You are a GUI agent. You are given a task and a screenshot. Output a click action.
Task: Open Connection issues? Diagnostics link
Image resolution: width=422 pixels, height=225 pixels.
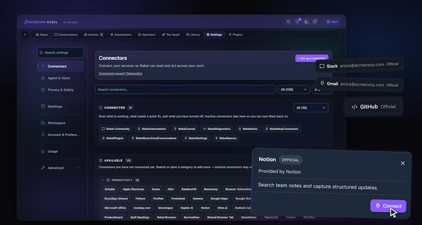120,73
